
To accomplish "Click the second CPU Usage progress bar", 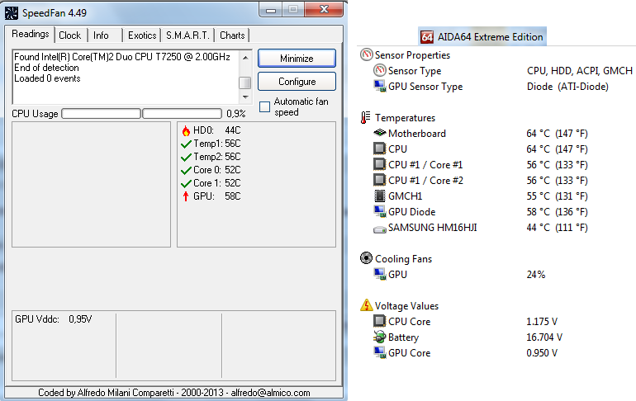I will [x=182, y=113].
